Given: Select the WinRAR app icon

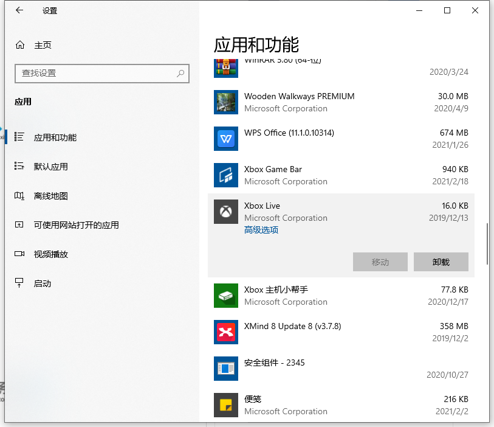Looking at the screenshot, I should (x=226, y=68).
